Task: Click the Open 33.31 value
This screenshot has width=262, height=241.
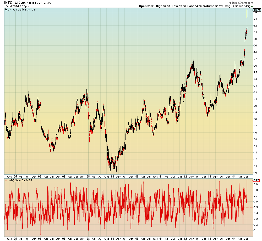Action: click(x=146, y=6)
